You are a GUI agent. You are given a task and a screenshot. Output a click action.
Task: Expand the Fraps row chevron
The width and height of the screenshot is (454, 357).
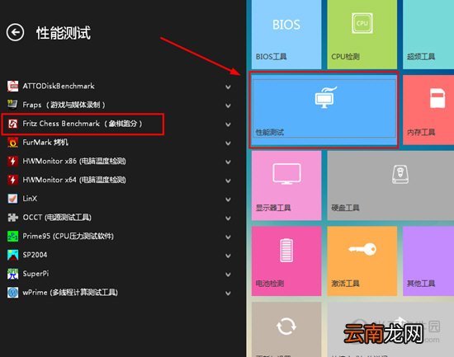[x=228, y=106]
